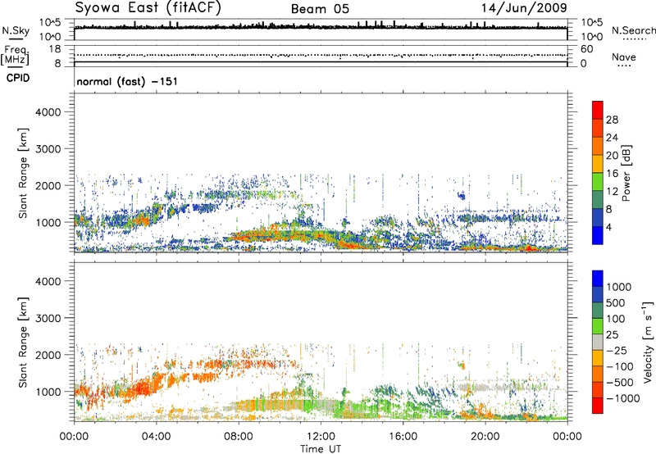Pick Power colorbar segment between 12 and 16

598,182
